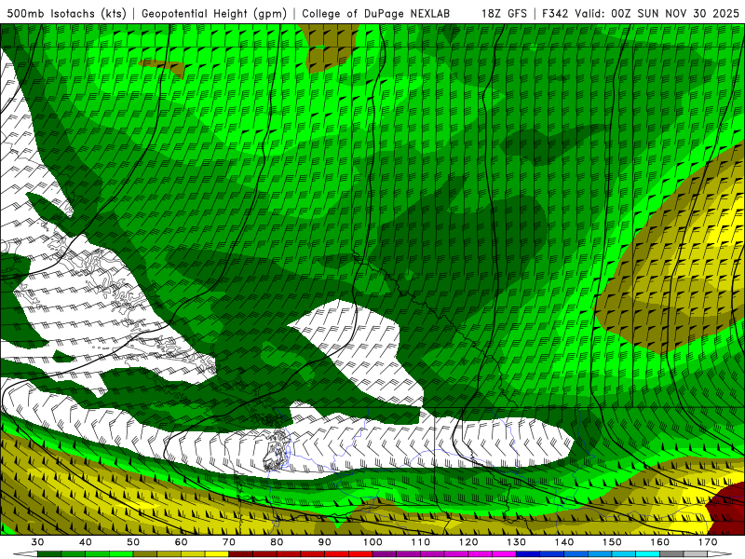Click 'College of DuPage NEXLAB' in header
Image resolution: width=745 pixels, height=559 pixels.
(376, 13)
